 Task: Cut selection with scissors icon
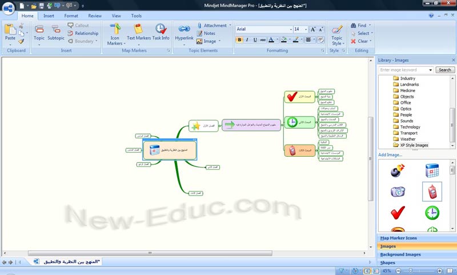(x=21, y=26)
